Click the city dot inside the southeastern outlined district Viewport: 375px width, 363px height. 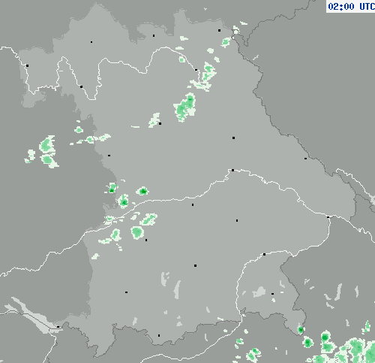(x=272, y=294)
